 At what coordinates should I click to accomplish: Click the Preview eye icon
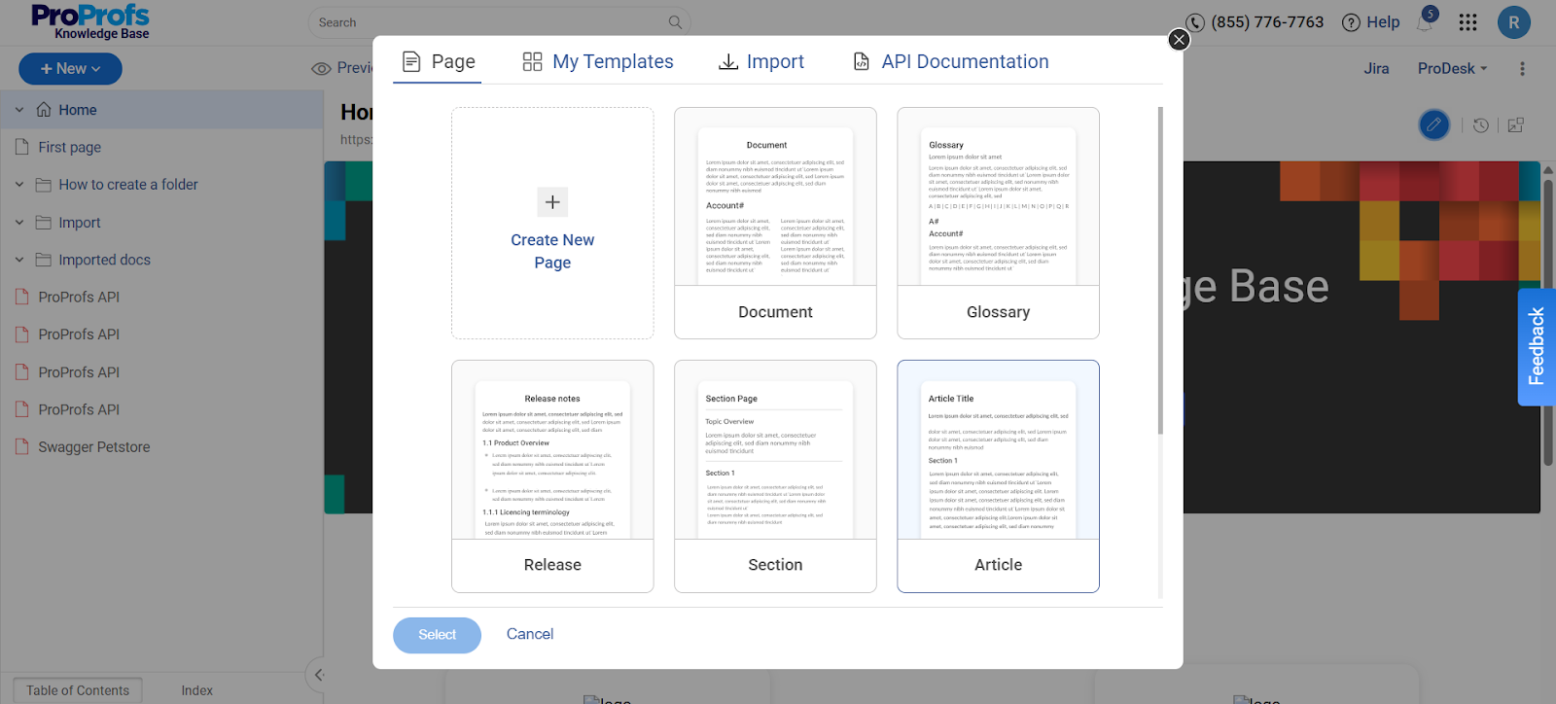click(321, 69)
